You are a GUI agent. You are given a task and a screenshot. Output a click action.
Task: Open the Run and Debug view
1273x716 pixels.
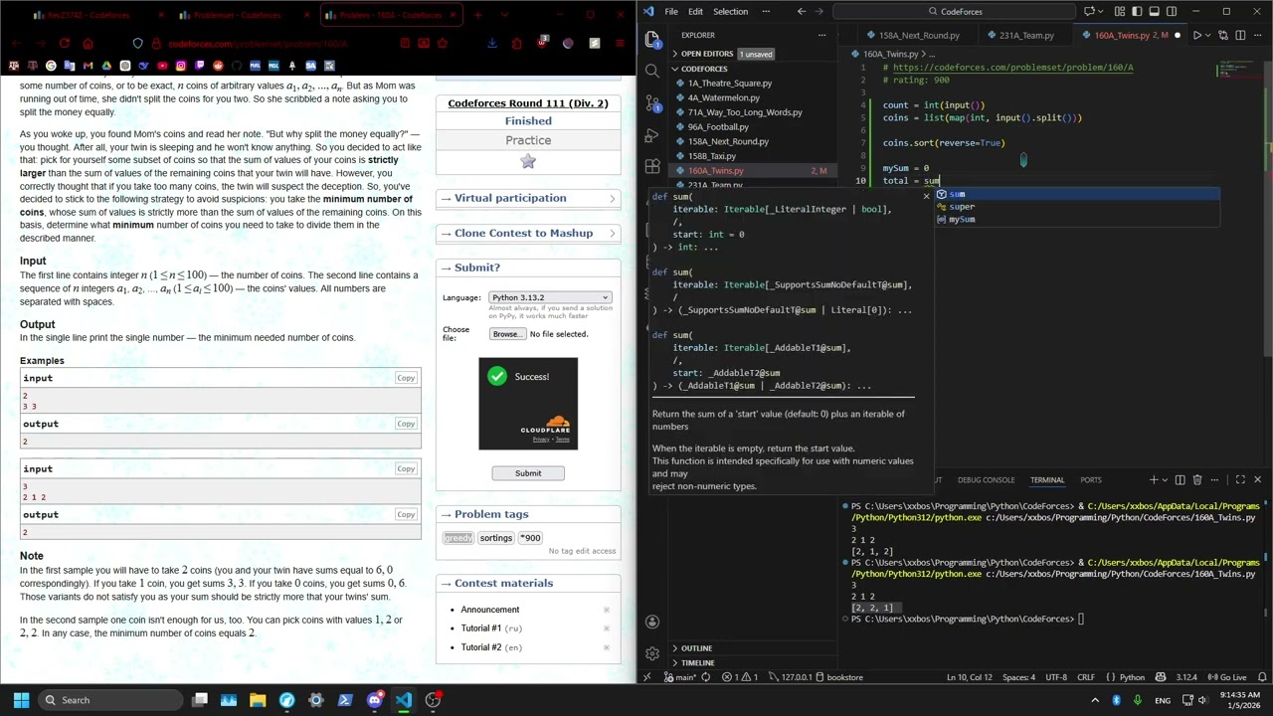[x=652, y=134]
